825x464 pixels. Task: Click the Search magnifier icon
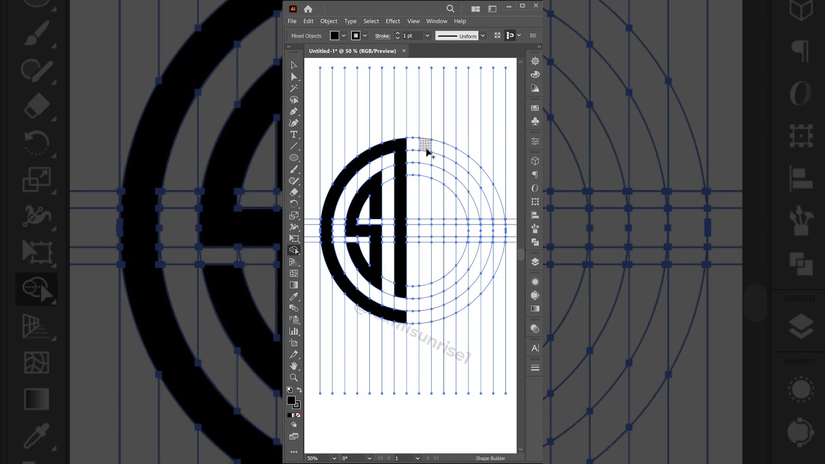pyautogui.click(x=451, y=9)
